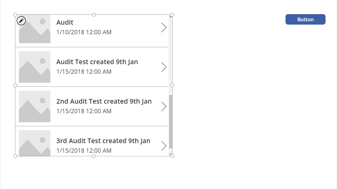Click the 2nd Audit Test image placeholder
Viewport: 337px width, 190px height.
coord(35,106)
